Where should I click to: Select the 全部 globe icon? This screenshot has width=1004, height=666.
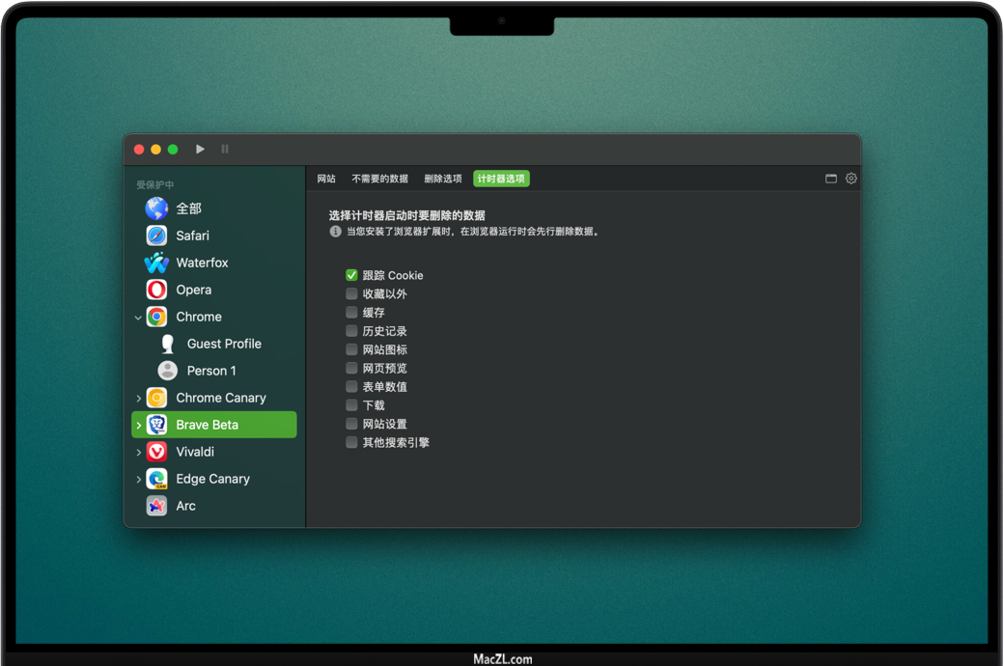tap(156, 208)
